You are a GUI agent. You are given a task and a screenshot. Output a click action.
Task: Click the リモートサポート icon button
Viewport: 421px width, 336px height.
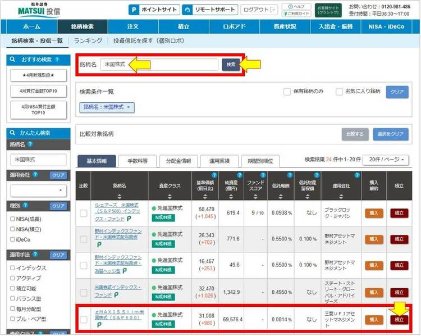click(x=210, y=10)
